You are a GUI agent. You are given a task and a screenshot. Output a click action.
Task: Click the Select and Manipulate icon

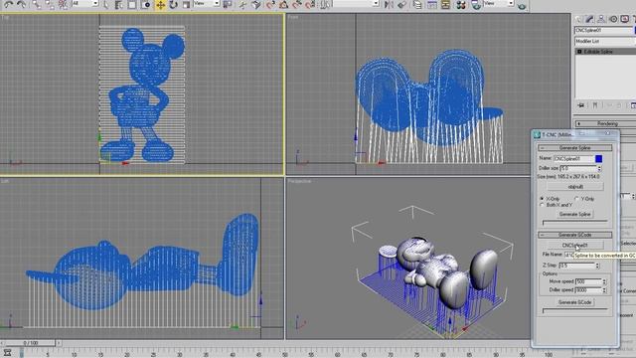tap(242, 4)
